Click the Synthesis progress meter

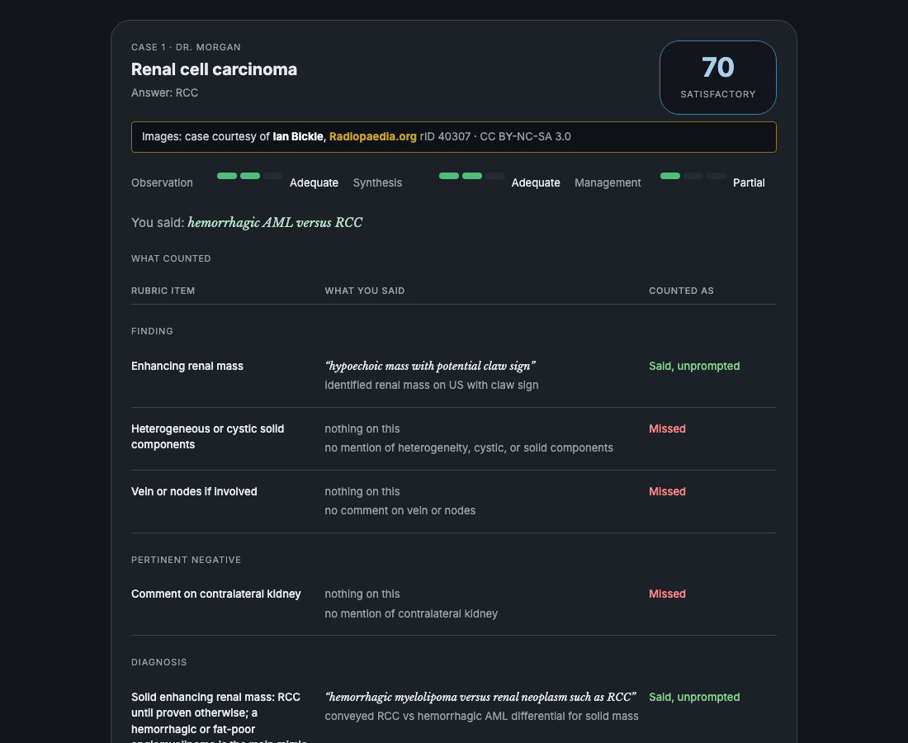pos(471,176)
